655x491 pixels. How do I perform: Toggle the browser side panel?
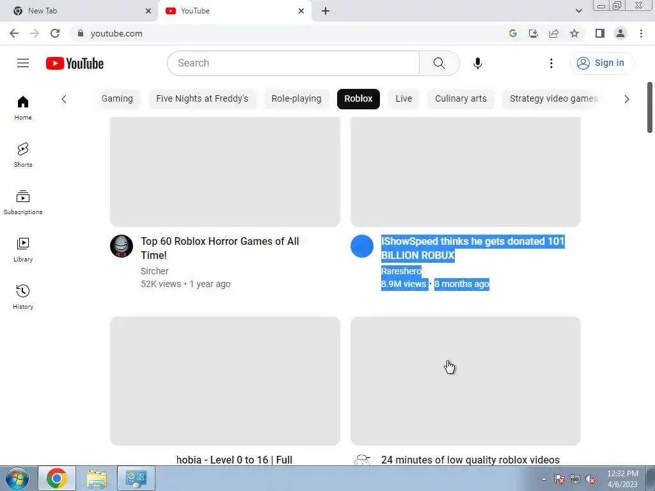(x=600, y=33)
